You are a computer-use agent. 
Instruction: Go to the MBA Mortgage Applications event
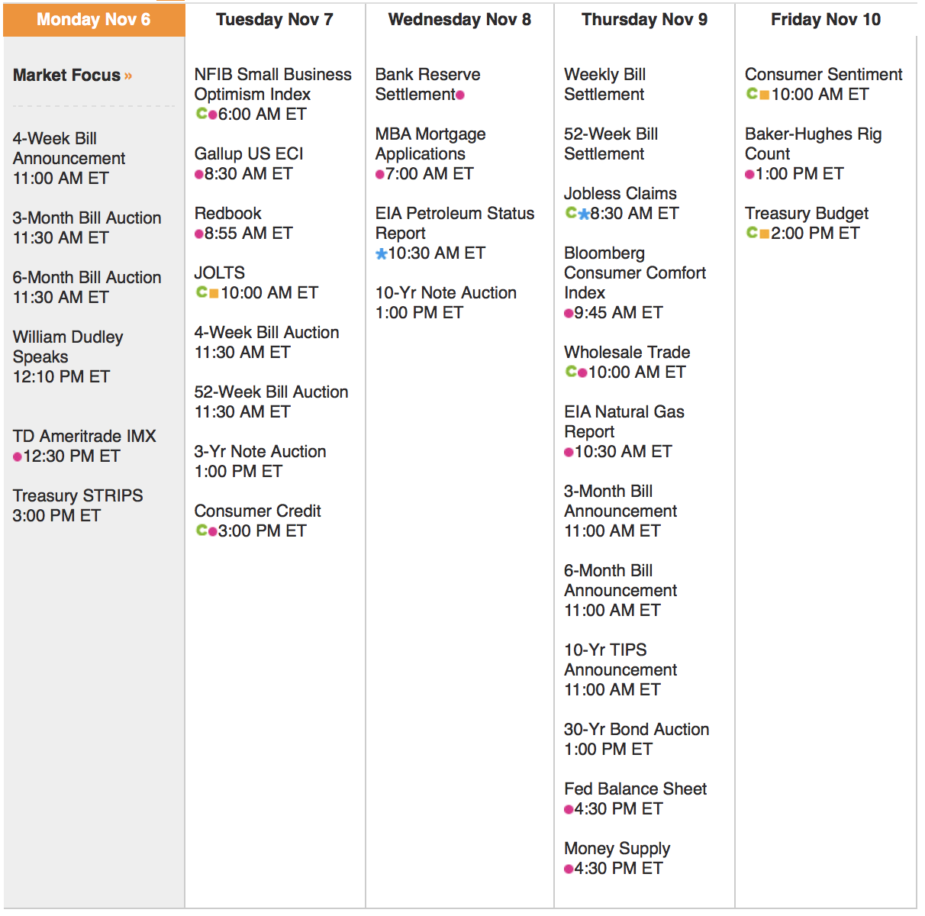(x=430, y=144)
